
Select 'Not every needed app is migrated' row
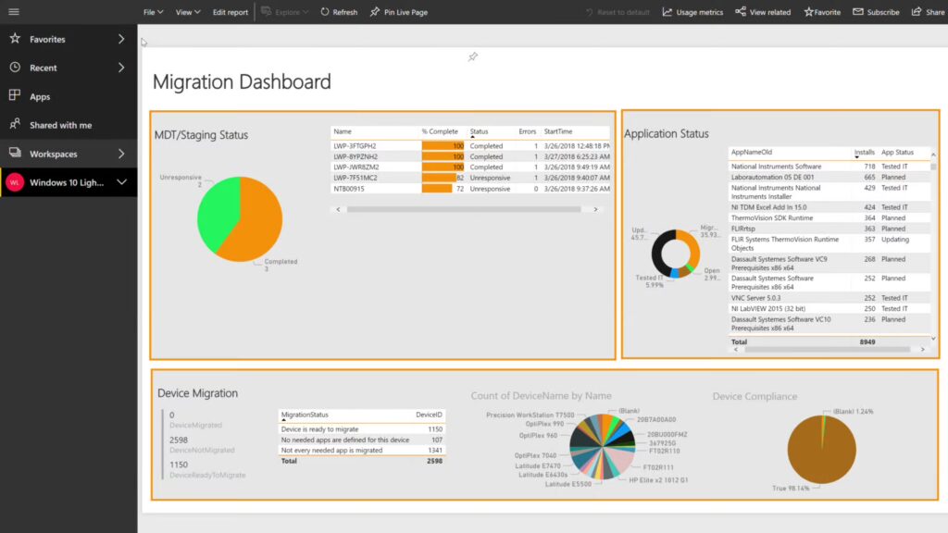(362, 451)
